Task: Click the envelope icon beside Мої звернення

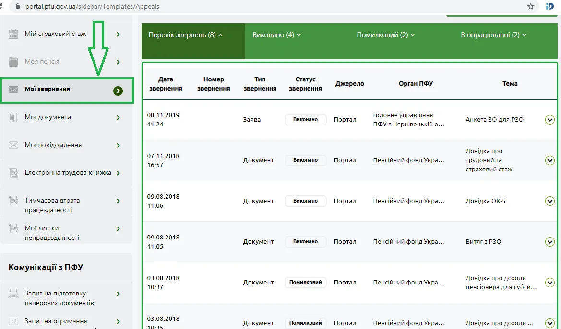Action: [x=13, y=89]
